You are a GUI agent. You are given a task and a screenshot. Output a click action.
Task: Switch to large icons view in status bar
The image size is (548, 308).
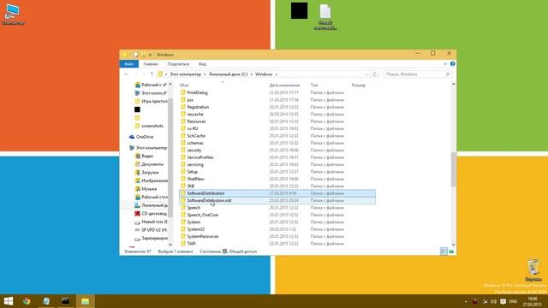coord(451,252)
